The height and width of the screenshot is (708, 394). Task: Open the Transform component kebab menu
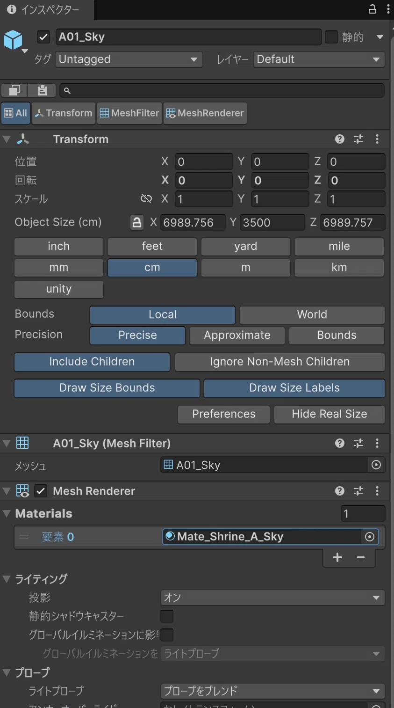[x=377, y=139]
